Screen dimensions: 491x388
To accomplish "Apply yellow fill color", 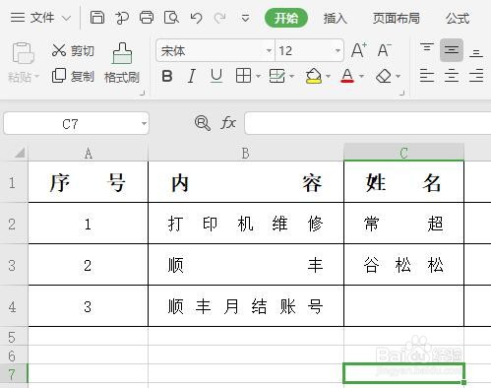I will [x=314, y=76].
